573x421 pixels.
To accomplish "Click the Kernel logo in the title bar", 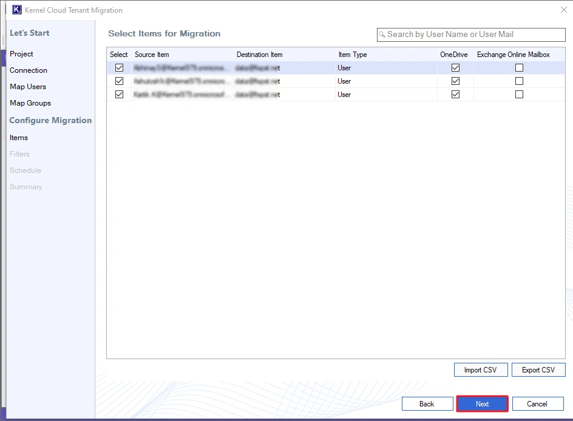I will pos(16,10).
